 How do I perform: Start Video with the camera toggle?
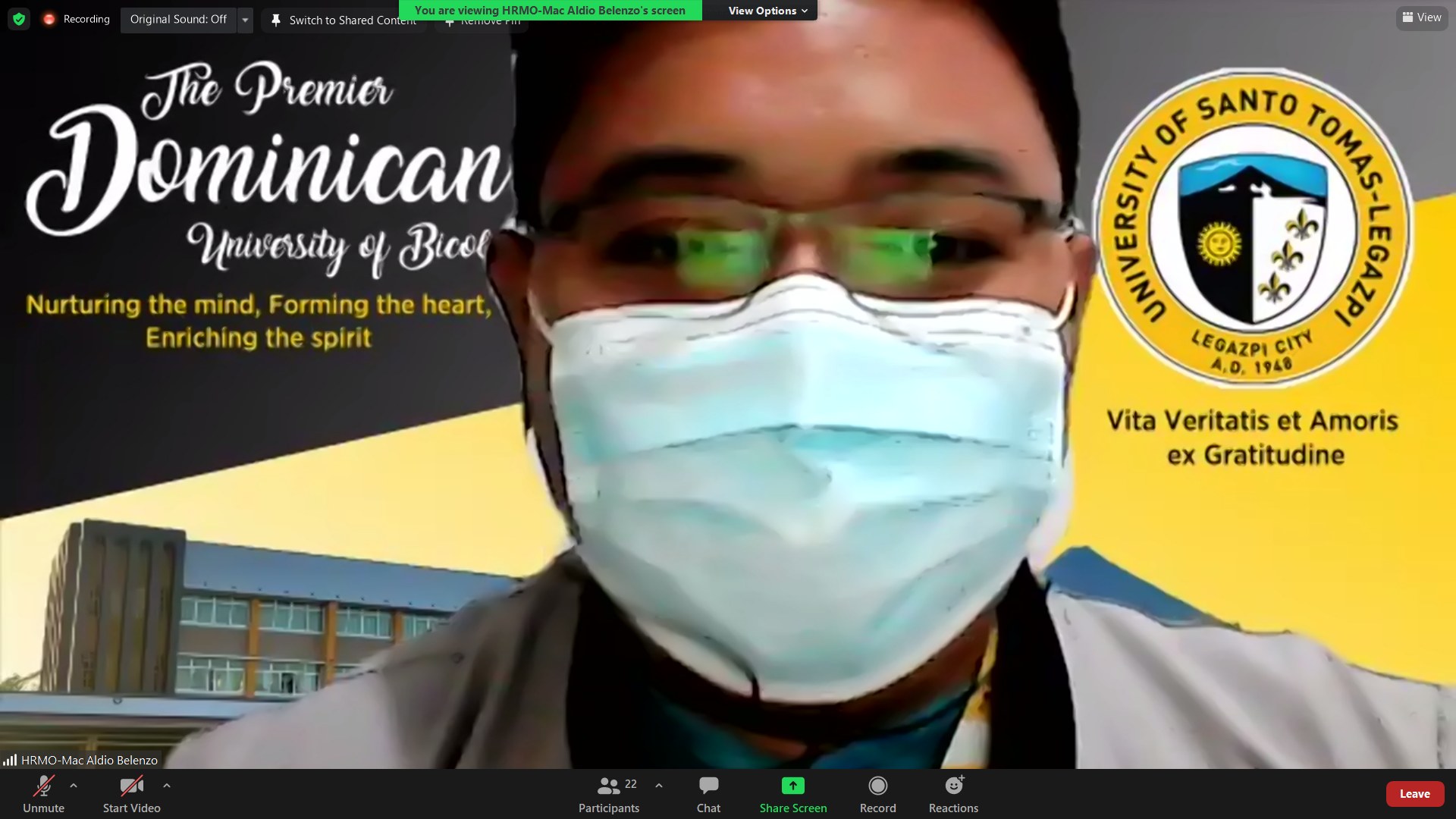click(x=131, y=786)
